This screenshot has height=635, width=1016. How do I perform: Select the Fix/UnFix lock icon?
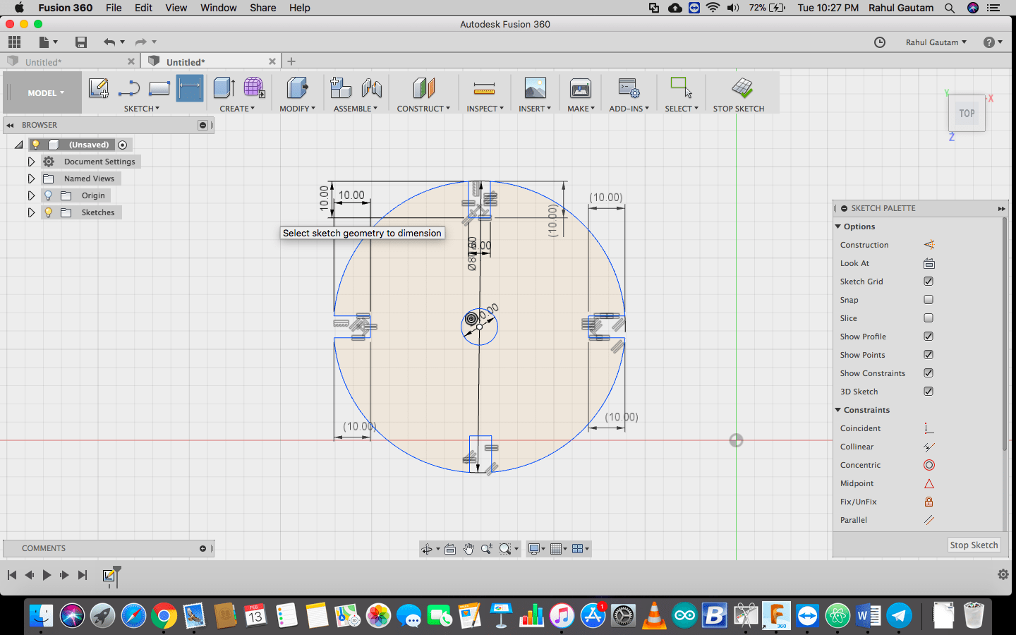[929, 502]
